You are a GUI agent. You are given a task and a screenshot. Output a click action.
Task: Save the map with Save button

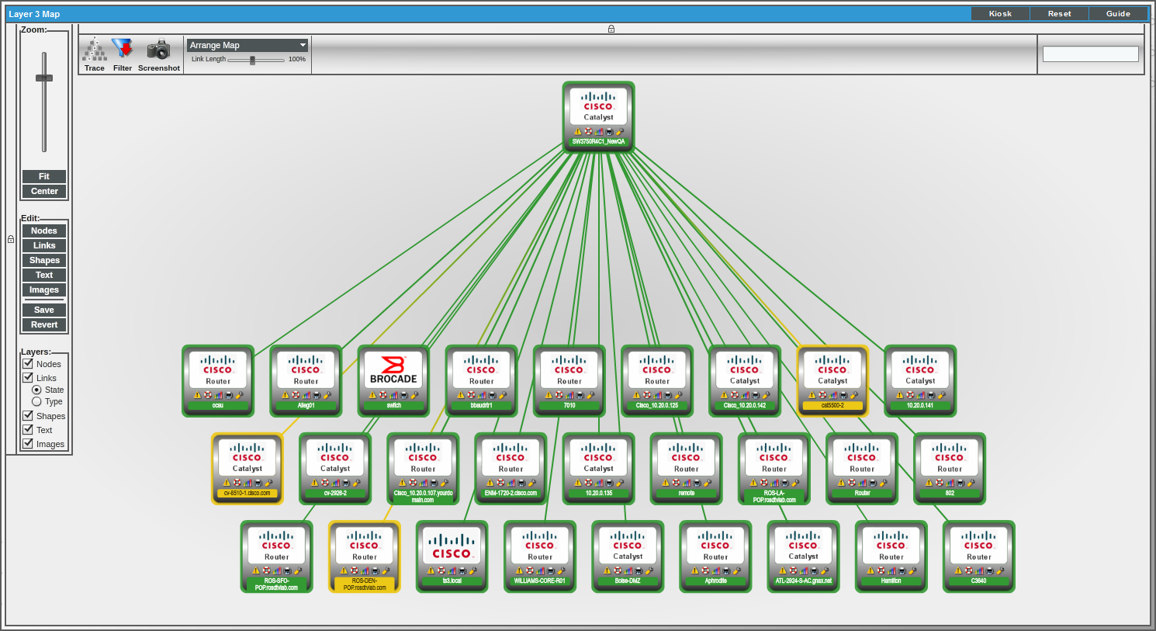[x=44, y=310]
